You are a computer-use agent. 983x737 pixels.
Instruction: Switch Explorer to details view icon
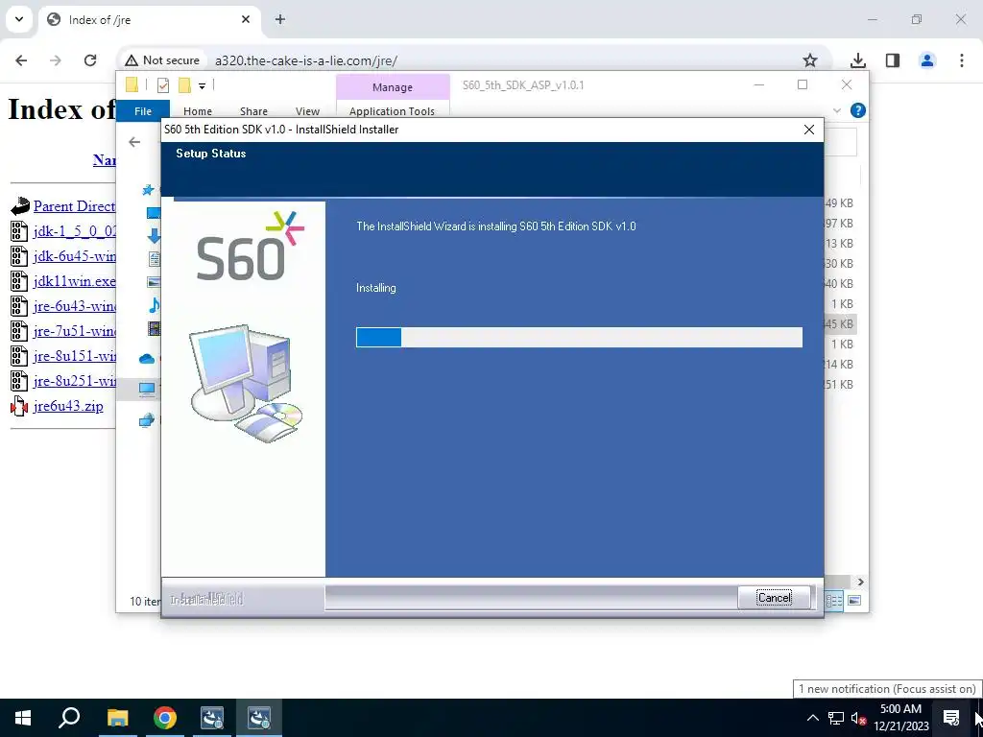(834, 601)
